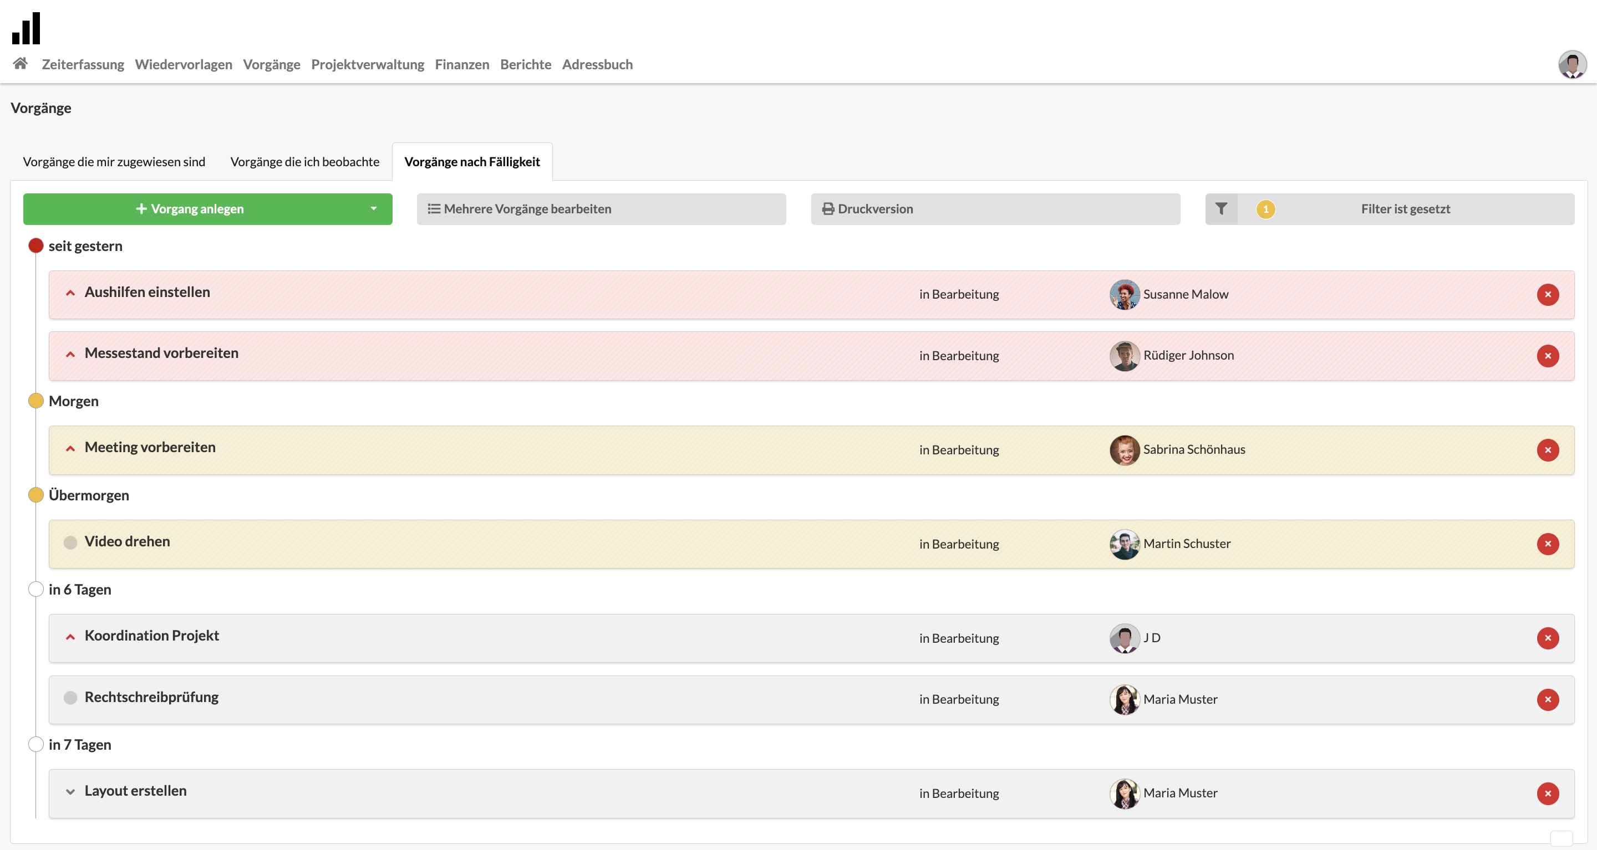Click grey status dot beside Rechtschreibprüfung

point(70,698)
